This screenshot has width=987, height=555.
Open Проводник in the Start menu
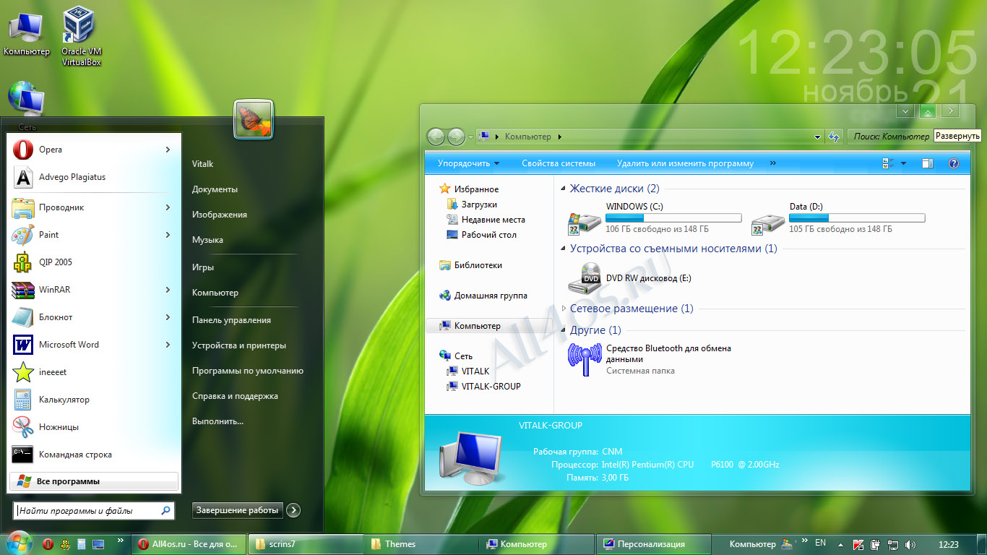[x=92, y=207]
